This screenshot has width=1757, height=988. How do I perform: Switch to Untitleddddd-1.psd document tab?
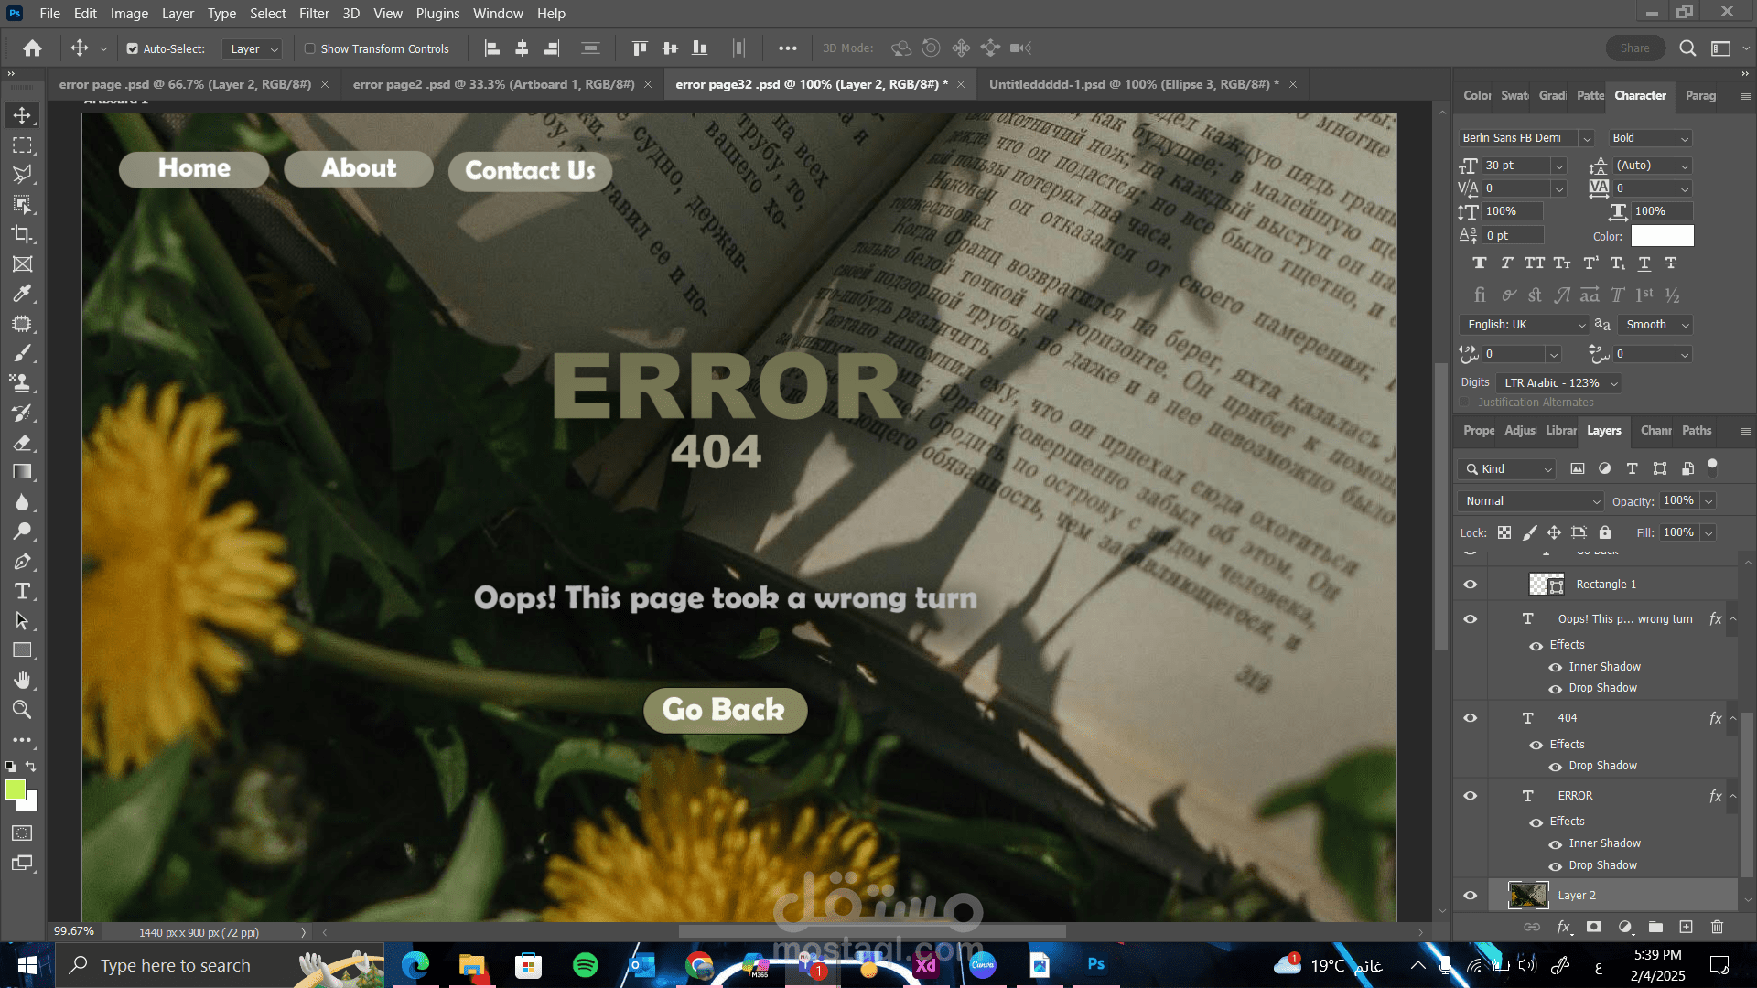tap(1134, 84)
